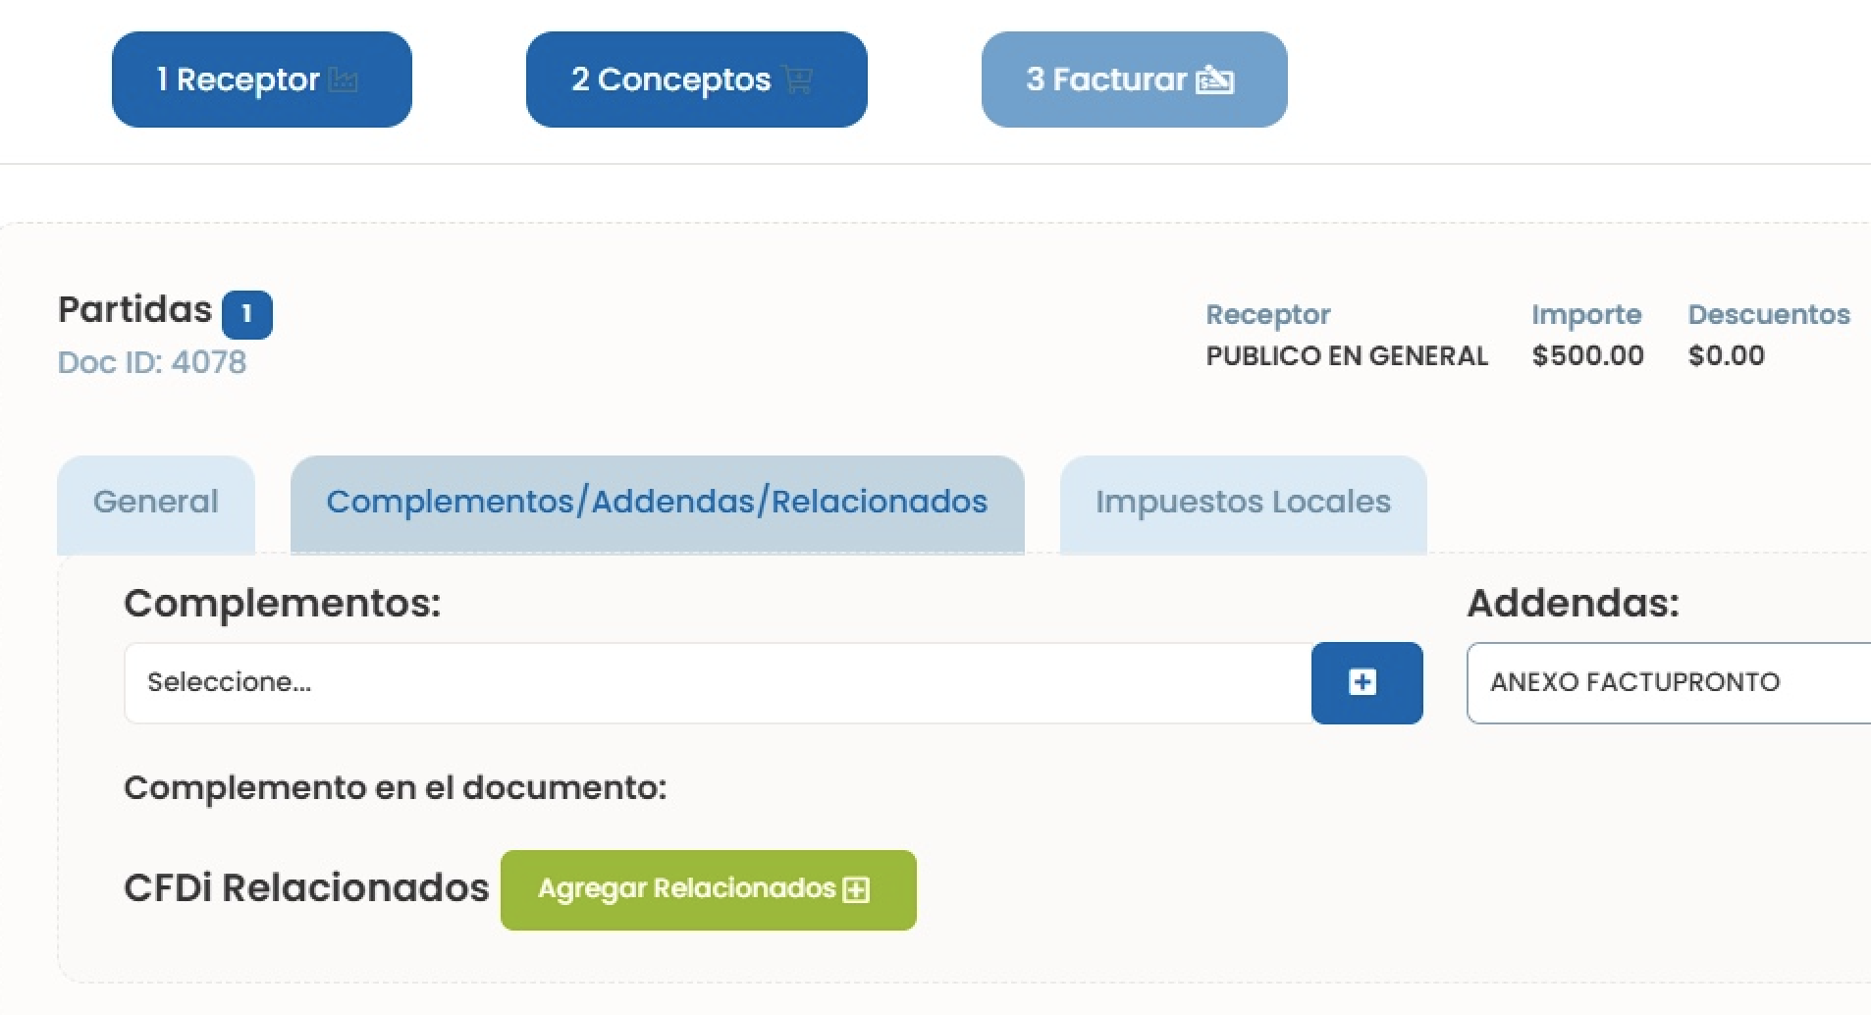Open the Addendas ANEXO FACTUPRONTO dropdown
Image resolution: width=1871 pixels, height=1015 pixels.
[x=1669, y=683]
